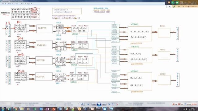The image size is (198, 111).
Task: Open OneNote from the taskbar
Action: click(47, 109)
